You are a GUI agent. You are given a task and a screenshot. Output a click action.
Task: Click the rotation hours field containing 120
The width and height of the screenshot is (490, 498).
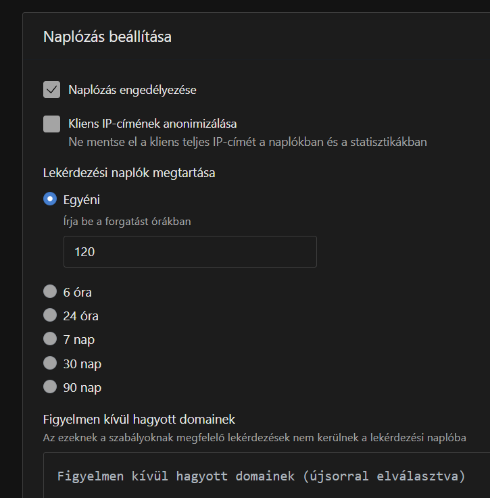(x=190, y=251)
